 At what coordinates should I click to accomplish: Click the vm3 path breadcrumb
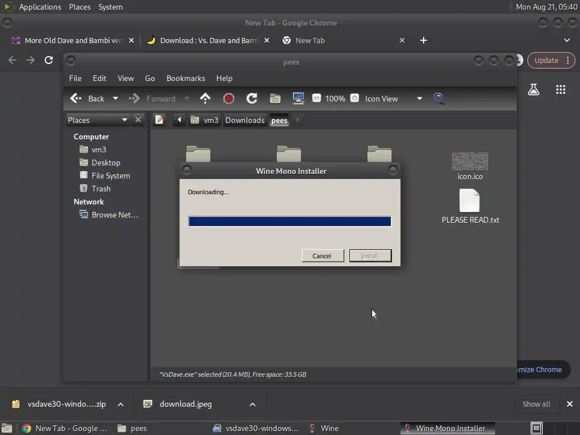click(x=205, y=120)
